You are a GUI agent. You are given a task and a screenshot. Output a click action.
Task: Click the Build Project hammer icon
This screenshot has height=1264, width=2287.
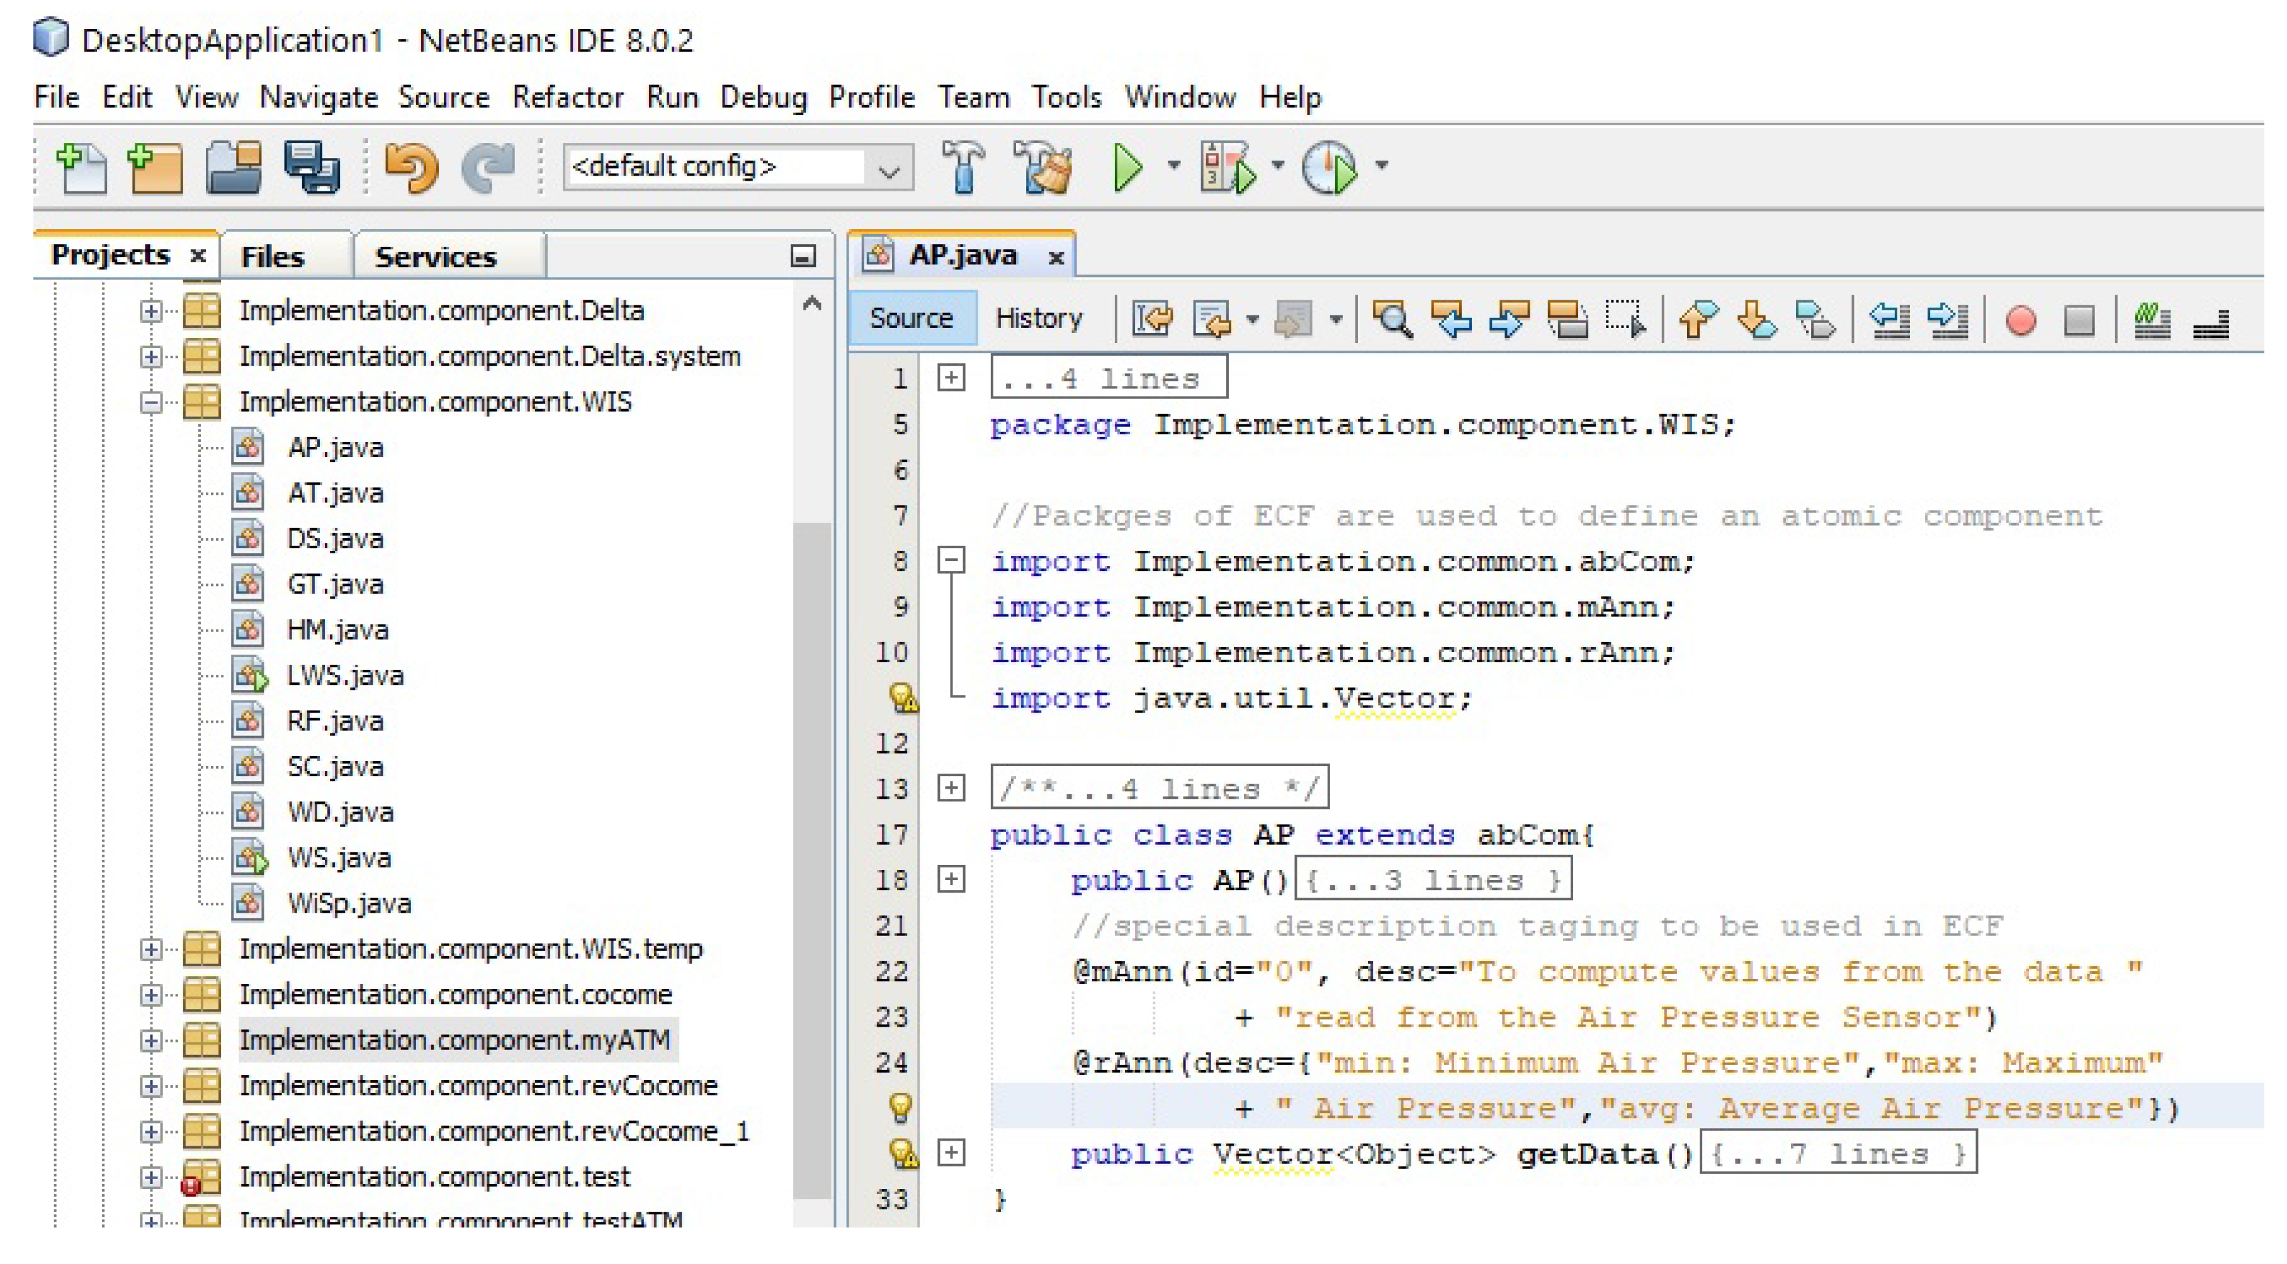(x=963, y=167)
